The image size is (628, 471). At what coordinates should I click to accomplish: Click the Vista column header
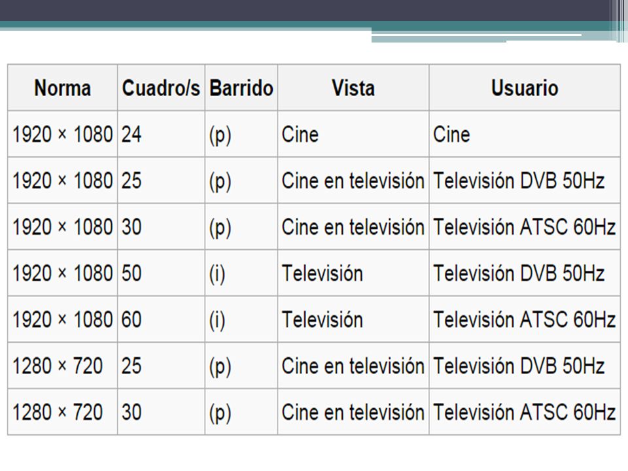click(x=353, y=87)
